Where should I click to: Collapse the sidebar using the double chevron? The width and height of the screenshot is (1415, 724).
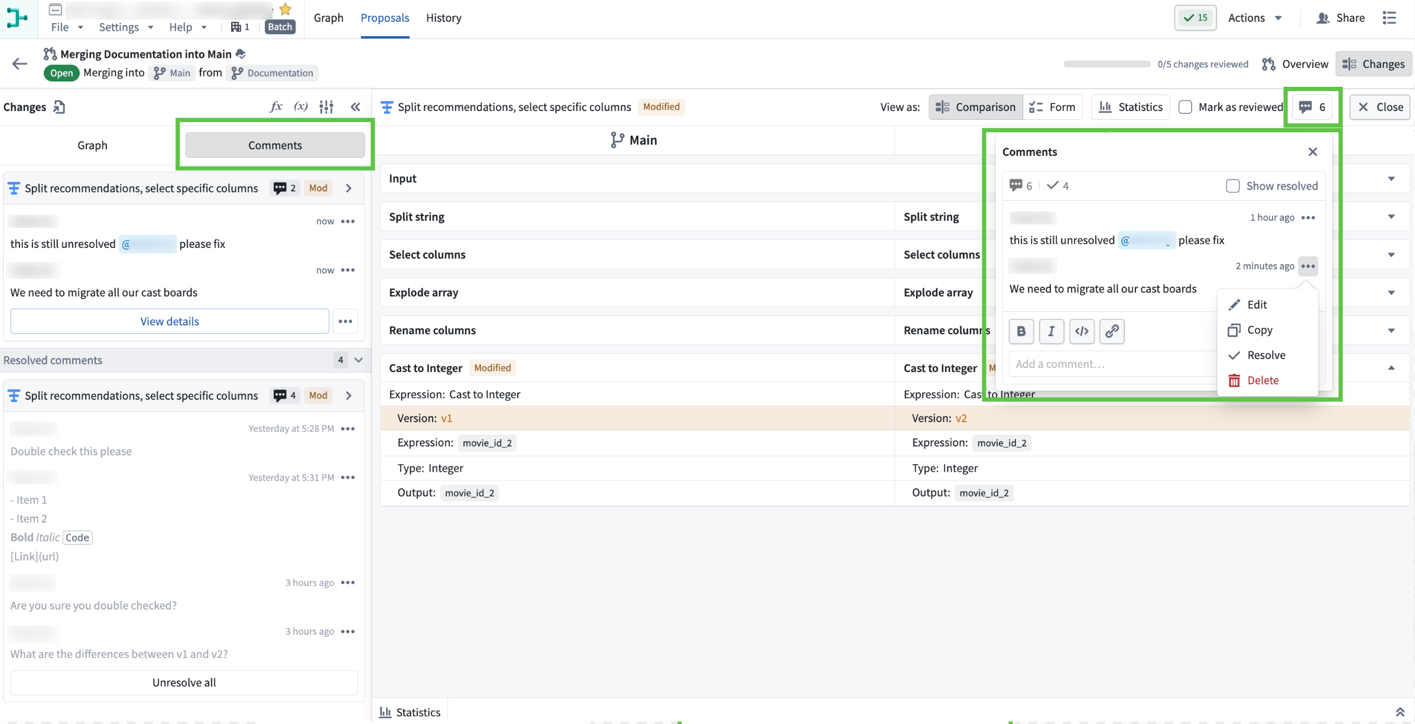tap(355, 107)
